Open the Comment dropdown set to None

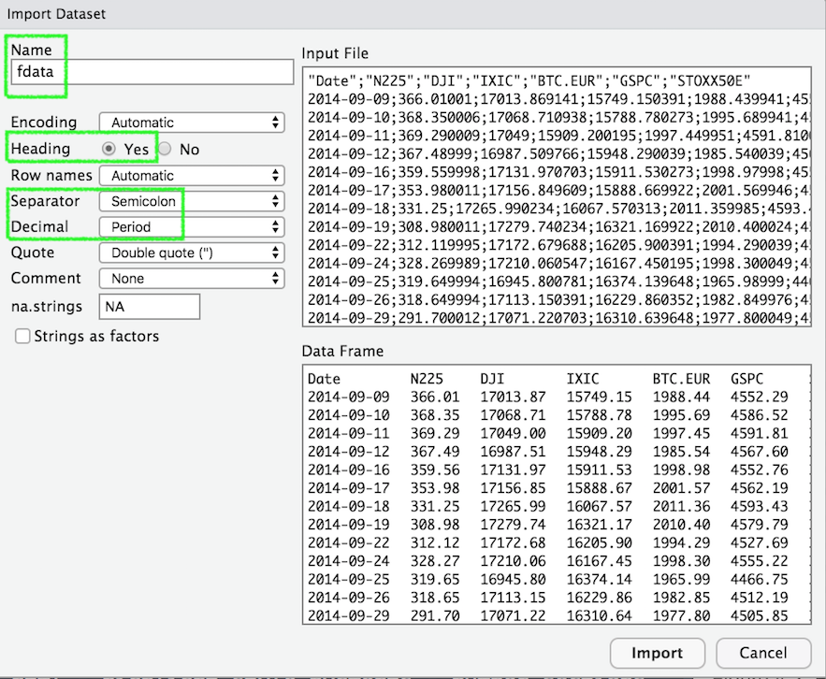191,278
